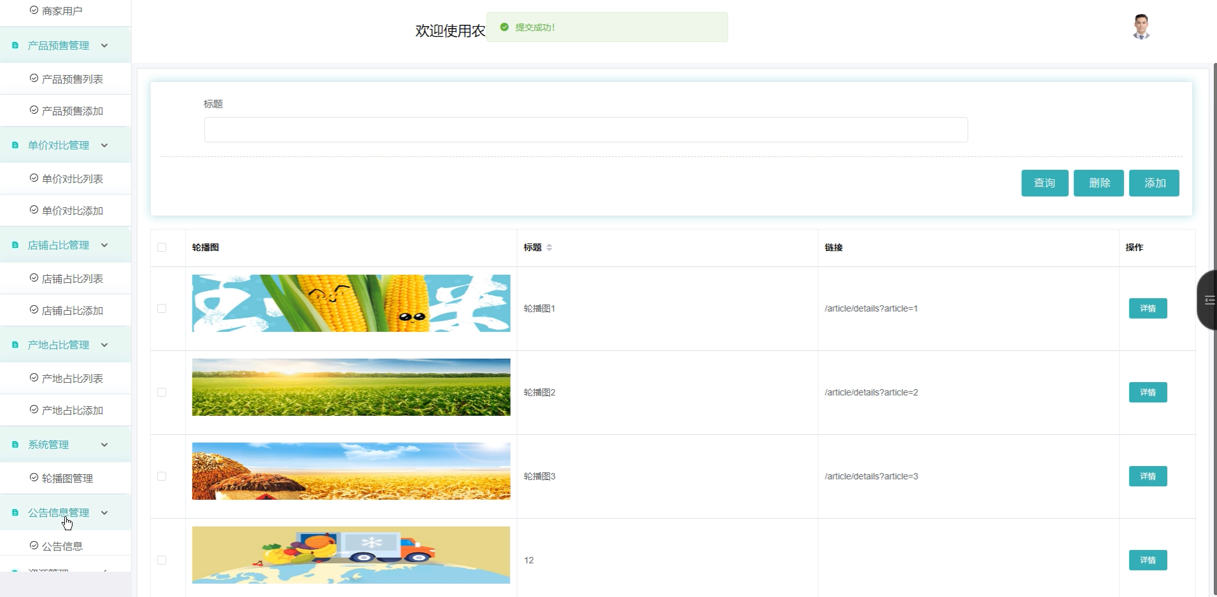1217x597 pixels.
Task: Open 产品预售列表 menu item
Action: pos(65,79)
